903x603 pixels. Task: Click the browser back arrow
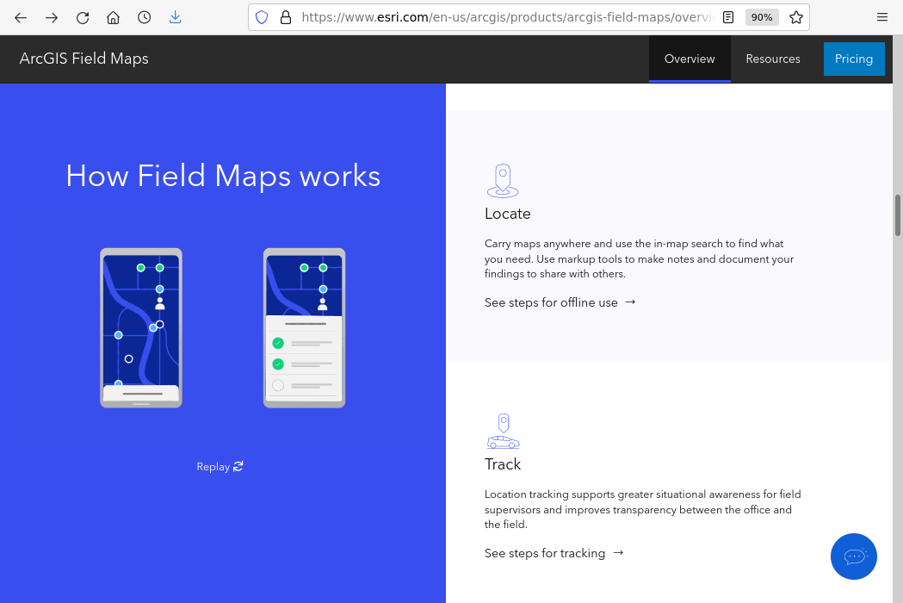[x=21, y=17]
